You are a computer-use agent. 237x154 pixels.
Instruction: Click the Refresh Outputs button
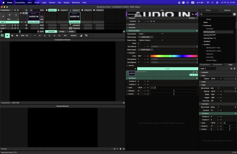[x=146, y=50]
